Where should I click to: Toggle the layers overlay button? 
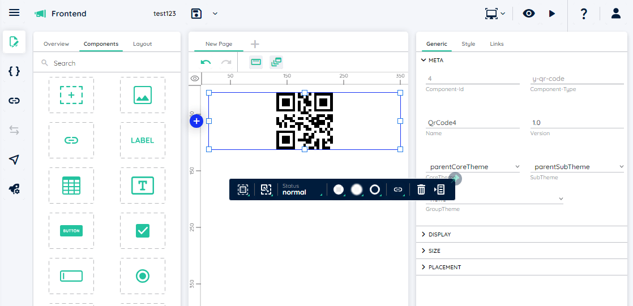(276, 62)
